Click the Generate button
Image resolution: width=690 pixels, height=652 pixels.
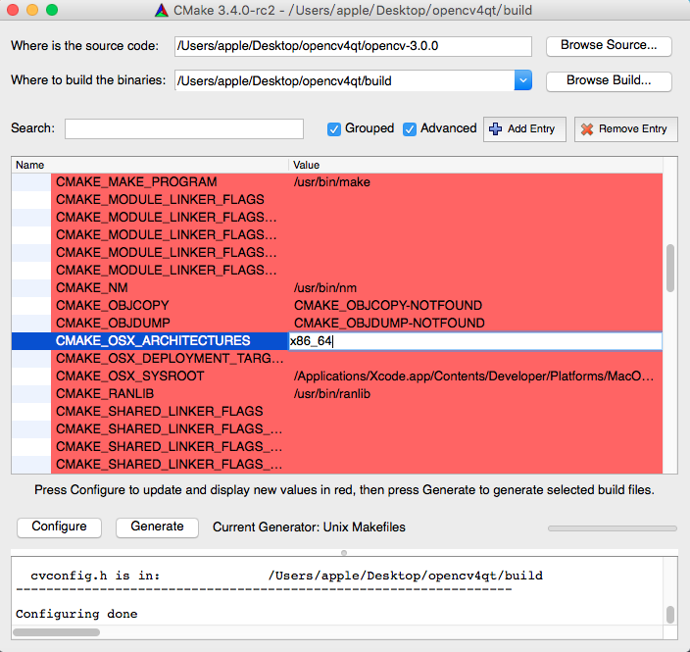click(x=157, y=527)
